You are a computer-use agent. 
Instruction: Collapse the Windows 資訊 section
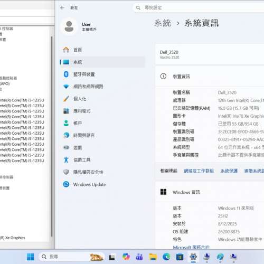210,192
